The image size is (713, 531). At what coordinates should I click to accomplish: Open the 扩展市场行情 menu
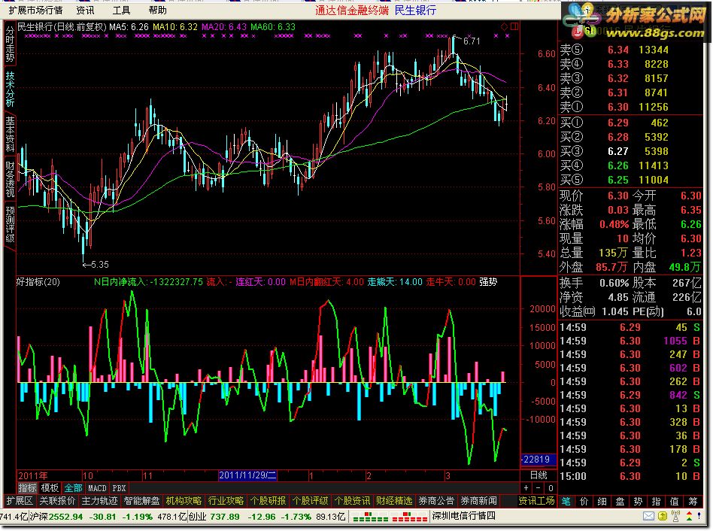[x=35, y=10]
